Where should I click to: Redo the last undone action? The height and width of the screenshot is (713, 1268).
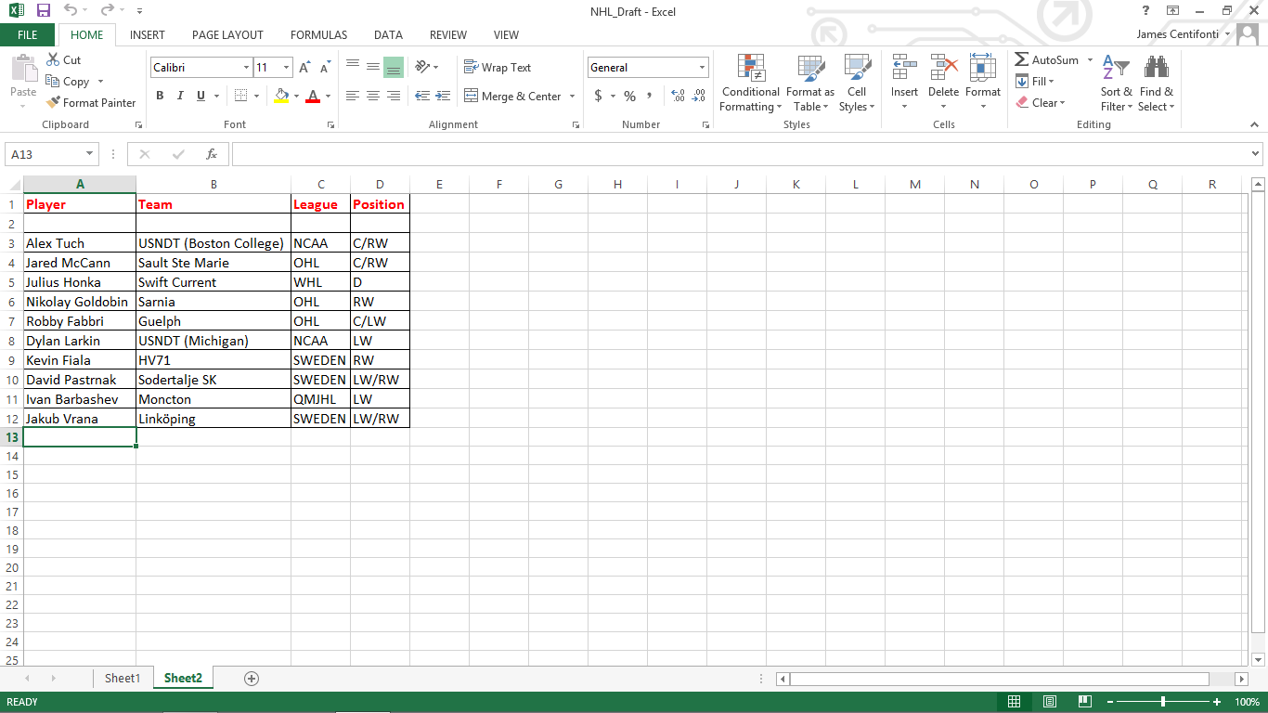pyautogui.click(x=107, y=11)
